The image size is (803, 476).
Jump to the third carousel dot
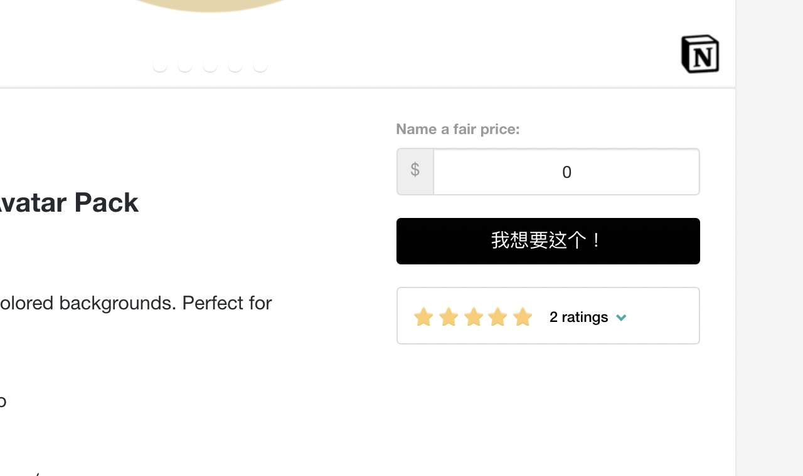pos(210,65)
